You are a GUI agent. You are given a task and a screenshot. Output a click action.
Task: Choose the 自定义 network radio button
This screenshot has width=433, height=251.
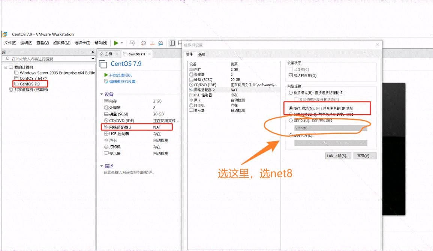(291, 121)
